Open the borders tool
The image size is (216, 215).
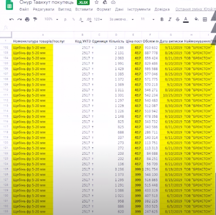(x=205, y=20)
